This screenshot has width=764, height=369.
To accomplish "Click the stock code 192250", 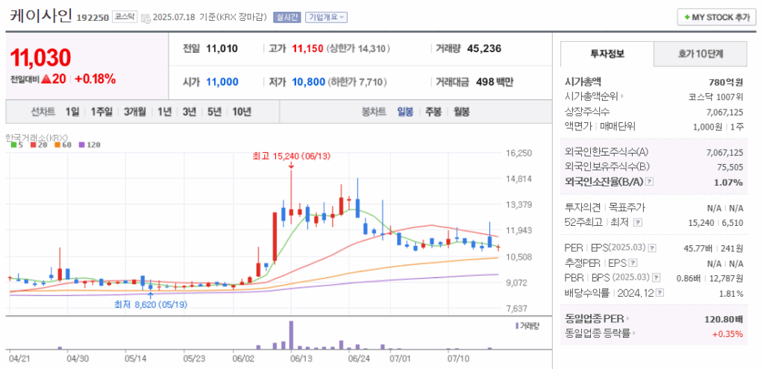I will tap(93, 19).
